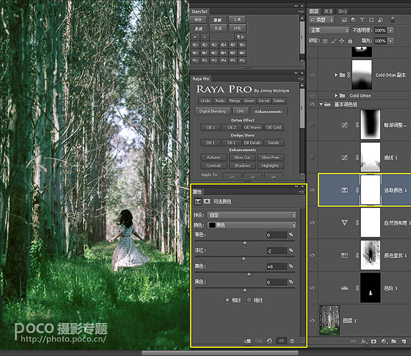
Task: Click the X button in StarsTail panel
Action: click(x=204, y=37)
